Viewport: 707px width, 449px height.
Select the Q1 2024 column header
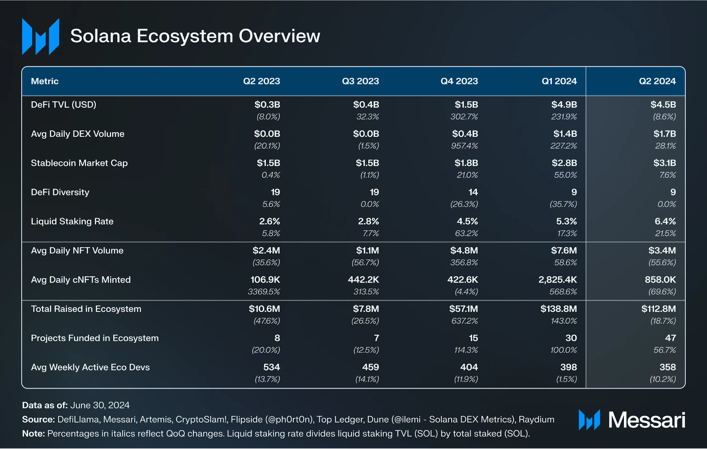coord(559,81)
